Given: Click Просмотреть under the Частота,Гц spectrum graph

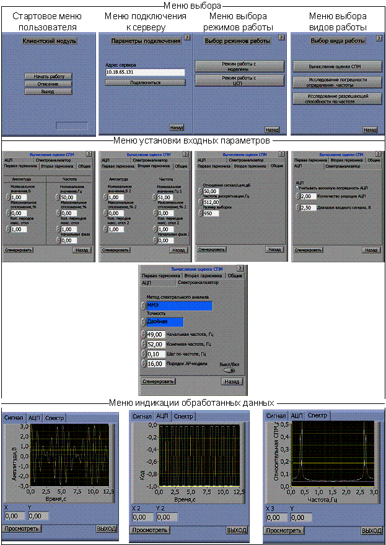Looking at the screenshot, I should click(x=284, y=531).
